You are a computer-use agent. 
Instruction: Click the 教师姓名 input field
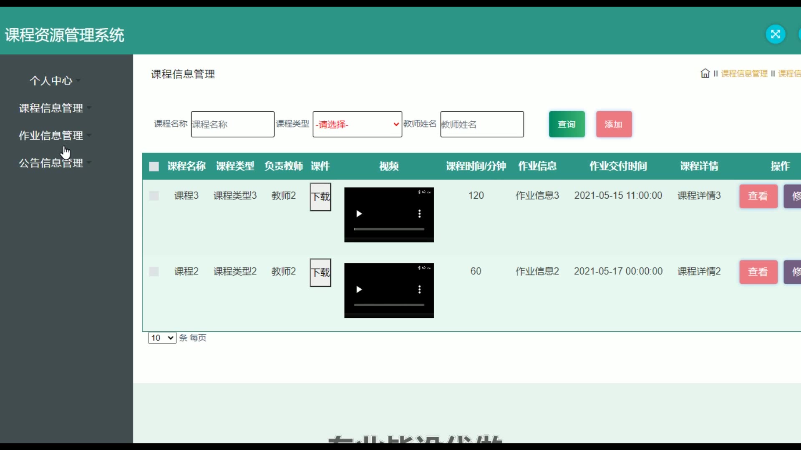click(x=482, y=124)
